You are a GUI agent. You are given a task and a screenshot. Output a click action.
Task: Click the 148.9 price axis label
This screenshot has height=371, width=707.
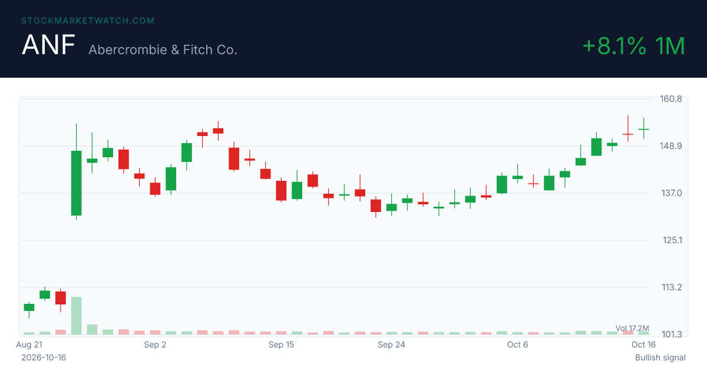(671, 146)
